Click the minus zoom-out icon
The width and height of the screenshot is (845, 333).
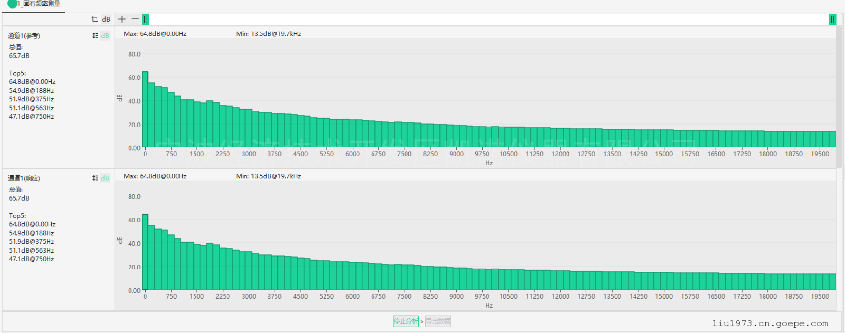135,20
